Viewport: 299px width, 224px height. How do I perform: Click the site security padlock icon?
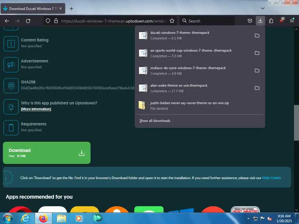coord(56,21)
